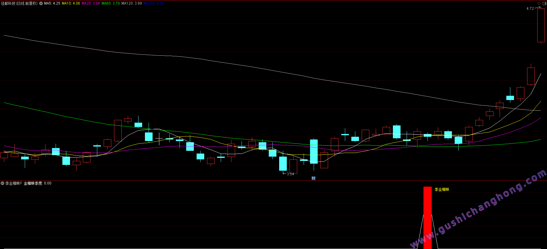This screenshot has height=249, width=547.
Task: Click the 3.54 low price annotation
Action: coord(290,174)
